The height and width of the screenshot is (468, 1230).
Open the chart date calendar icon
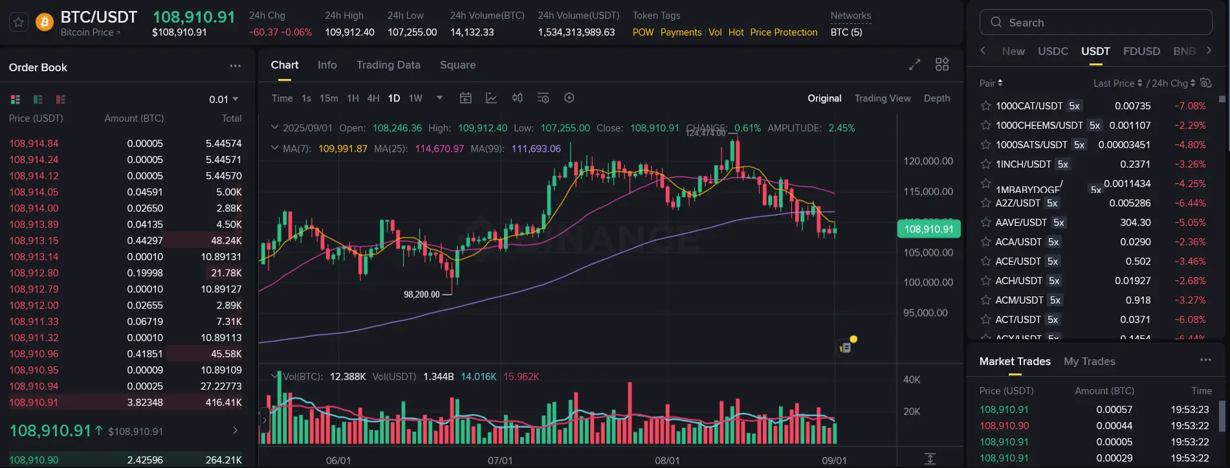tap(465, 98)
